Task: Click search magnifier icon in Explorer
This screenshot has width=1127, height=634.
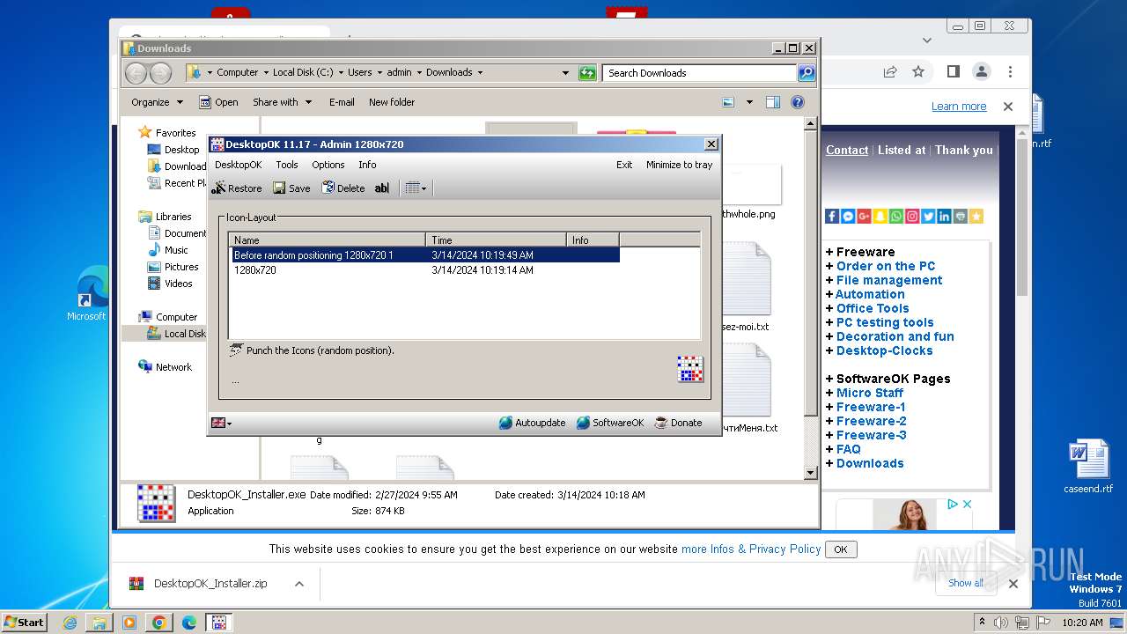Action: coord(806,73)
